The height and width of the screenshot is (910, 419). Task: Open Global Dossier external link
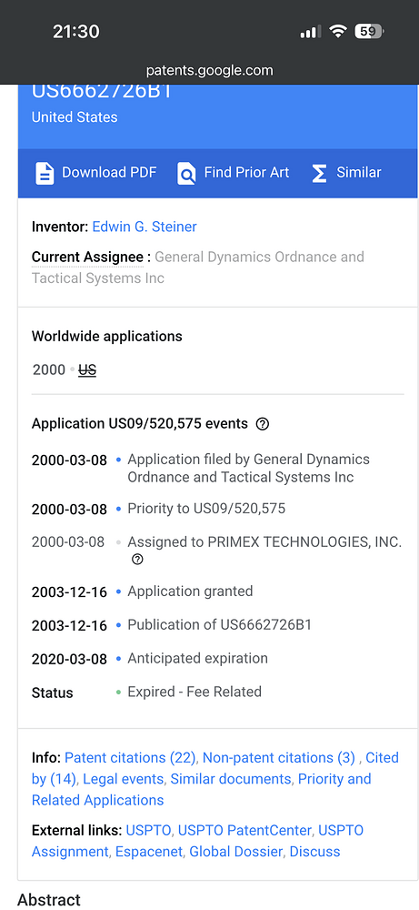235,852
